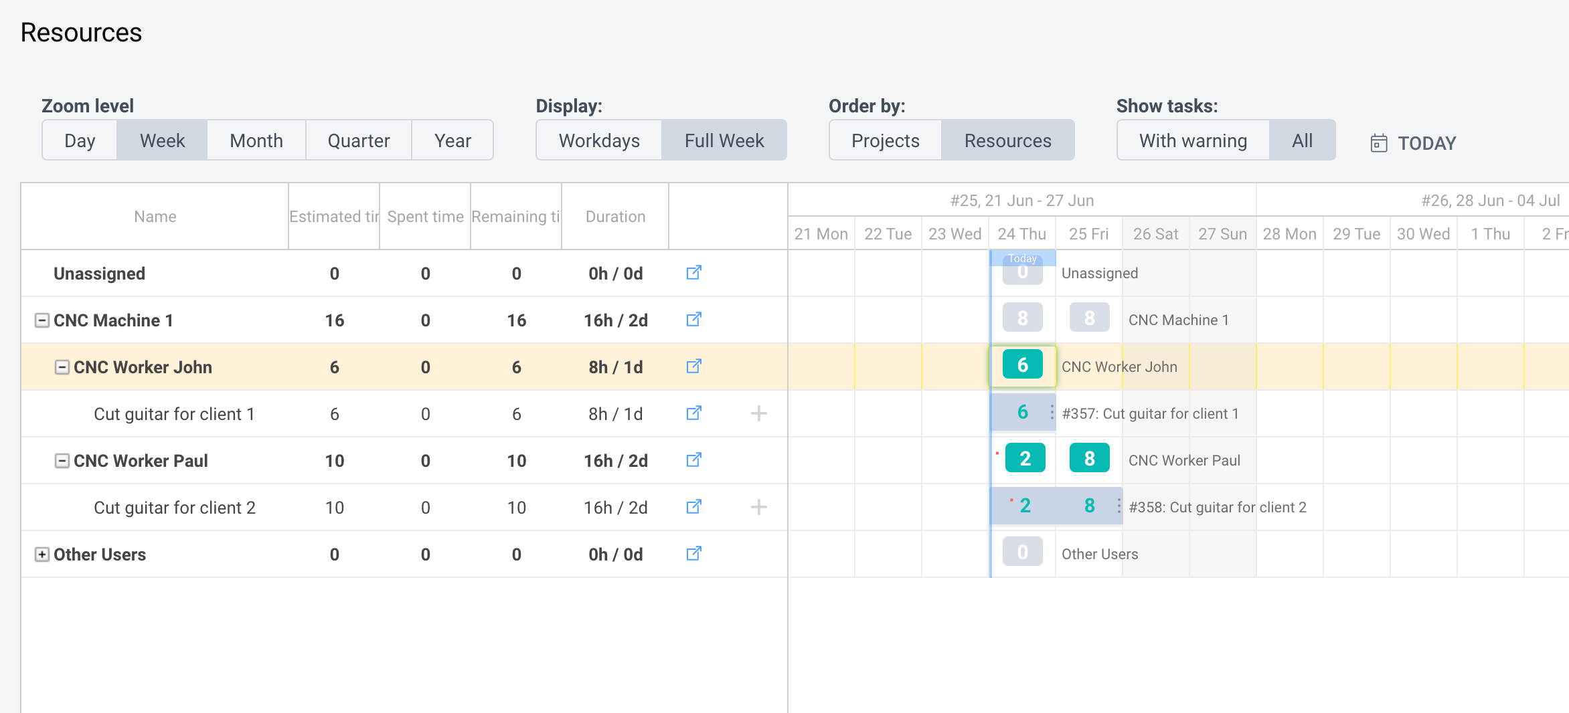Click the Name column header
Image resolution: width=1569 pixels, height=713 pixels.
(x=155, y=217)
